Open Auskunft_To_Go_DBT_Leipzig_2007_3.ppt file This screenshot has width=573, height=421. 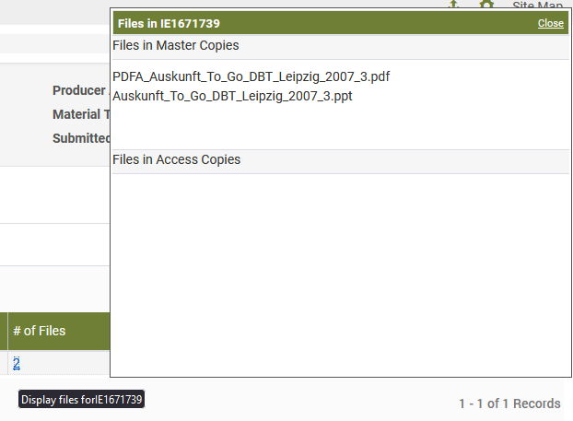[x=232, y=95]
